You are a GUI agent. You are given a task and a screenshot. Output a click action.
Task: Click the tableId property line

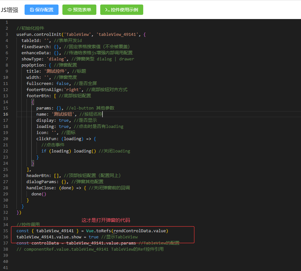tap(52, 40)
